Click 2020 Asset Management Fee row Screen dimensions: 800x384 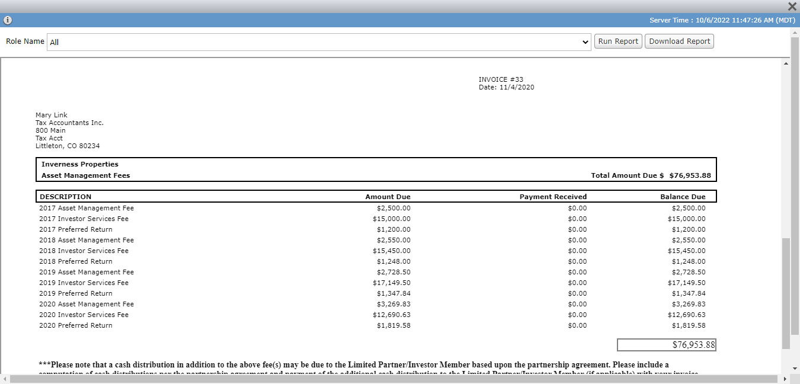376,304
